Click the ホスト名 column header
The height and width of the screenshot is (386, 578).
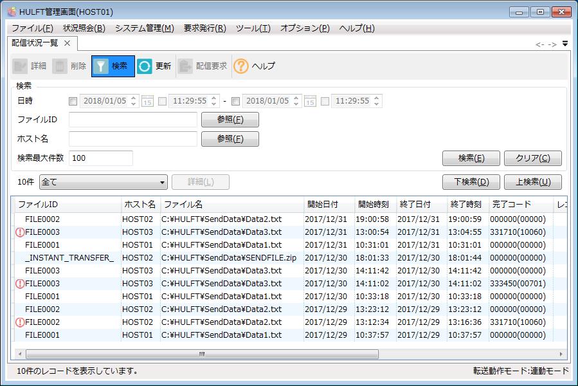141,205
